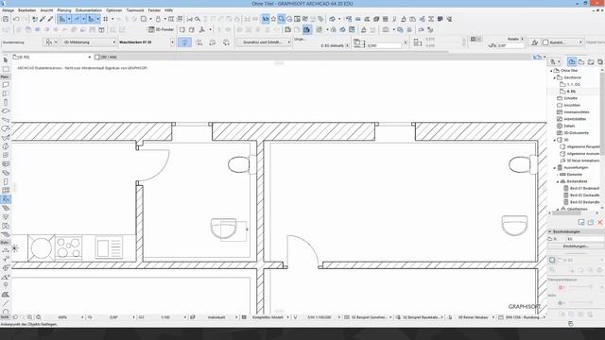Image resolution: width=605 pixels, height=340 pixels.
Task: Click the Save icon in the top toolbar
Action: [x=6, y=19]
